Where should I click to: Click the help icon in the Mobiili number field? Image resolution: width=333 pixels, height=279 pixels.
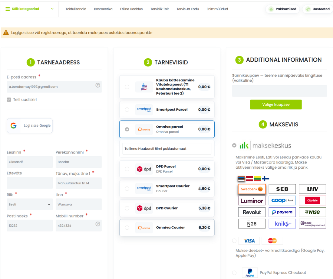(x=98, y=224)
